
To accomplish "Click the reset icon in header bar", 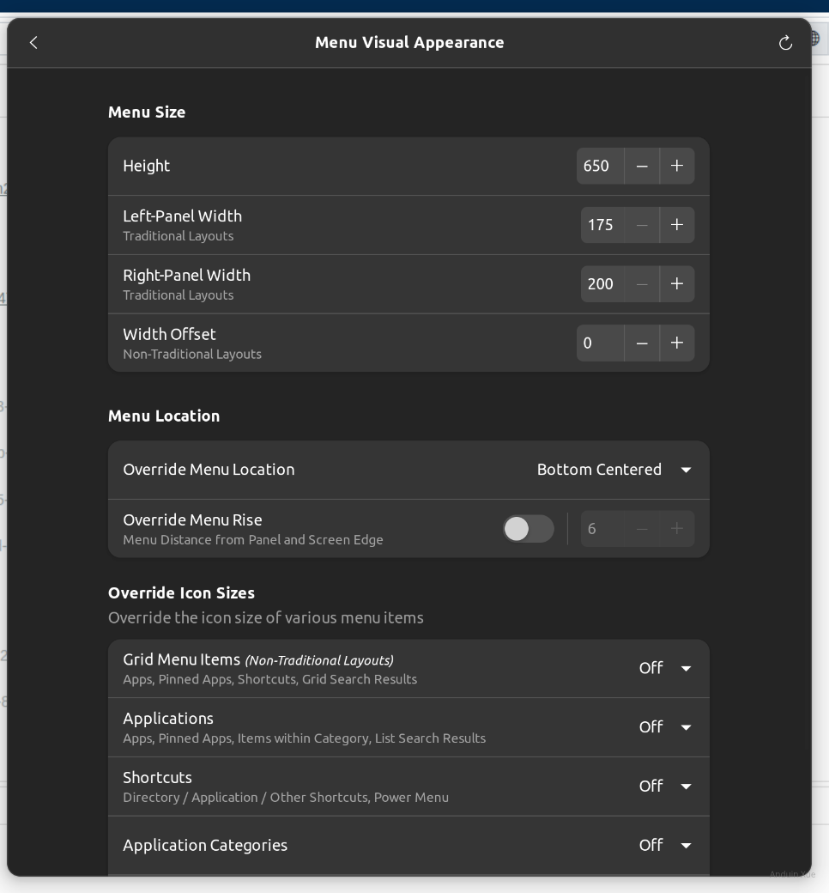I will [x=784, y=43].
